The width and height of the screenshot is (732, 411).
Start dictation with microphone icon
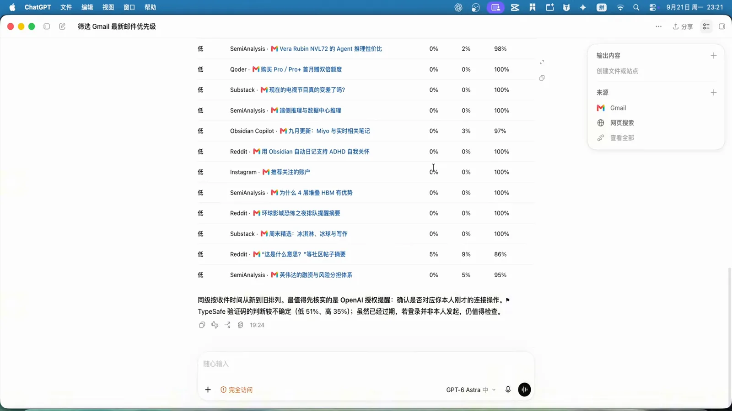[508, 390]
